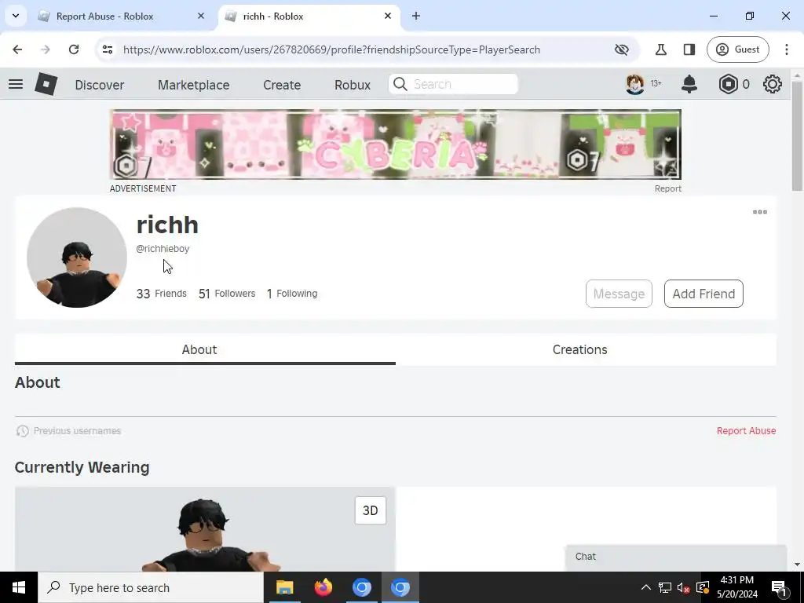Click the page vertical scrollbar thumb
This screenshot has height=603, width=804.
pyautogui.click(x=797, y=136)
